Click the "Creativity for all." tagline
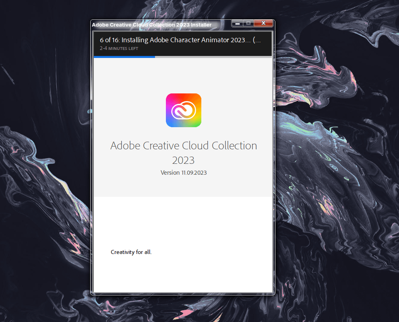The height and width of the screenshot is (322, 399). [131, 252]
